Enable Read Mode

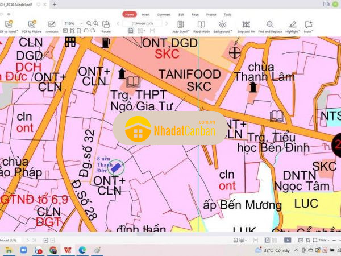[x=202, y=27]
